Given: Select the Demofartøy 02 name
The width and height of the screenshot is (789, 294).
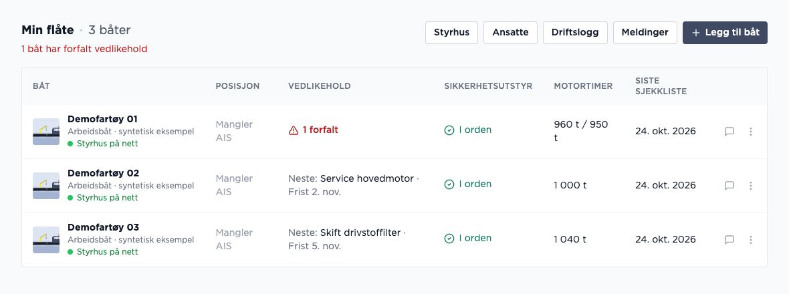Looking at the screenshot, I should pyautogui.click(x=103, y=173).
